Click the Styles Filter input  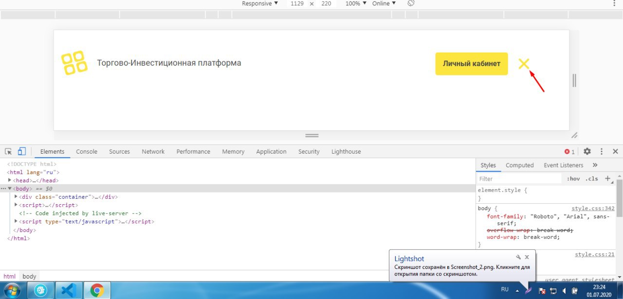tap(519, 179)
